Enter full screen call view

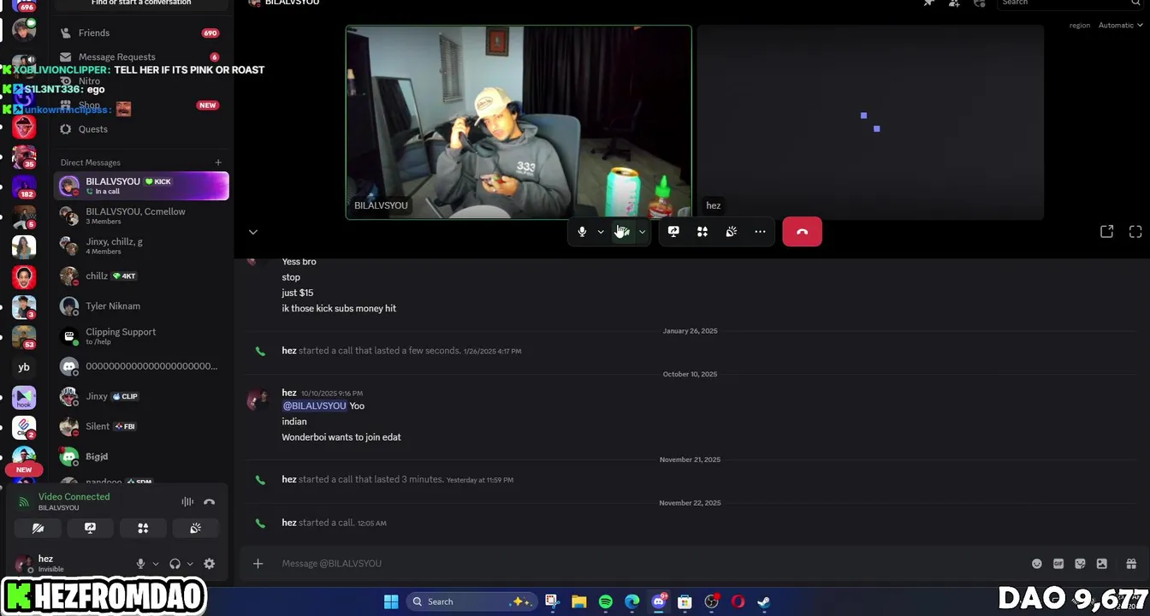point(1135,232)
